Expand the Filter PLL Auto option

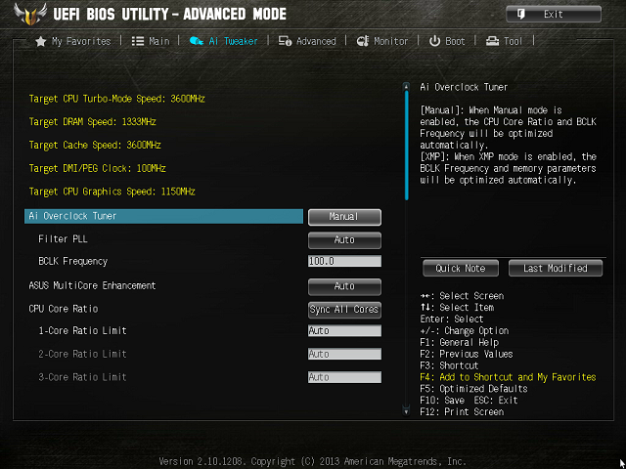(344, 239)
